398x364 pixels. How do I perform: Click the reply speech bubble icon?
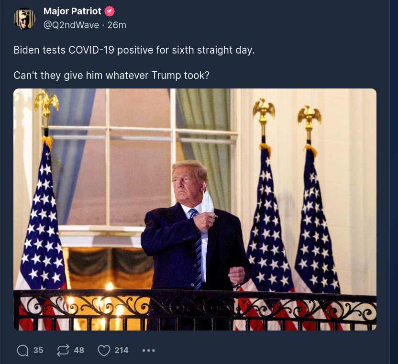pos(22,351)
